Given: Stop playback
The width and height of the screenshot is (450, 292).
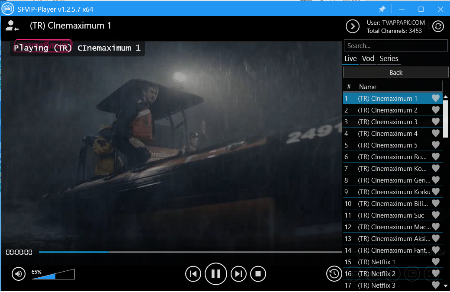Looking at the screenshot, I should coord(258,274).
